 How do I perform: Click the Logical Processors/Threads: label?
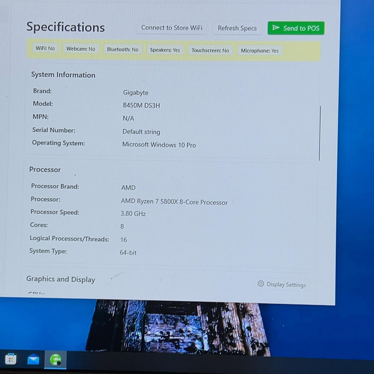pyautogui.click(x=69, y=239)
